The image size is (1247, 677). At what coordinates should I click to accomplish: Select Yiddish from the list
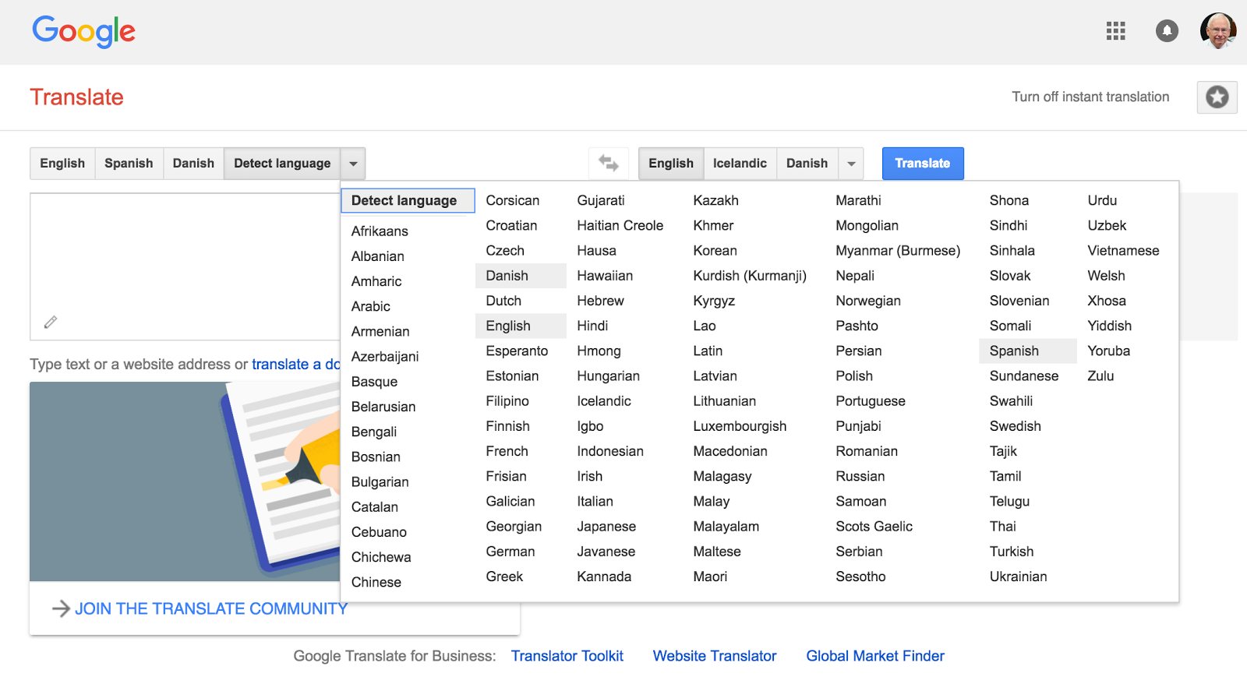[1109, 326]
